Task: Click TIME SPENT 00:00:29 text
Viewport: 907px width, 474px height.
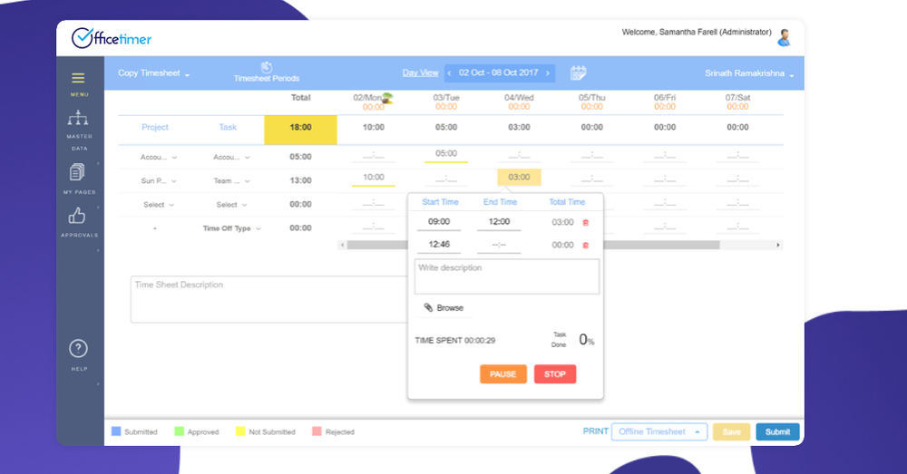Action: pyautogui.click(x=455, y=341)
